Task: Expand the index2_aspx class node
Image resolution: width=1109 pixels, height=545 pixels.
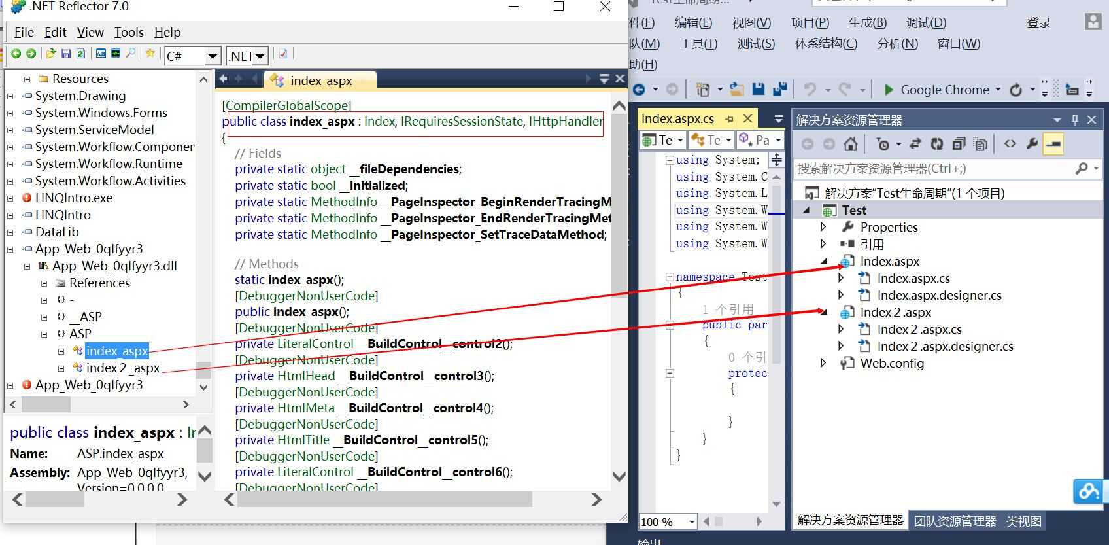Action: (x=61, y=368)
